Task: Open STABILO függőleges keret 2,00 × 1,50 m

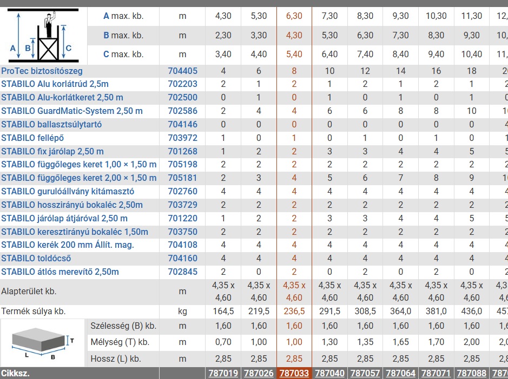Action: coord(79,178)
